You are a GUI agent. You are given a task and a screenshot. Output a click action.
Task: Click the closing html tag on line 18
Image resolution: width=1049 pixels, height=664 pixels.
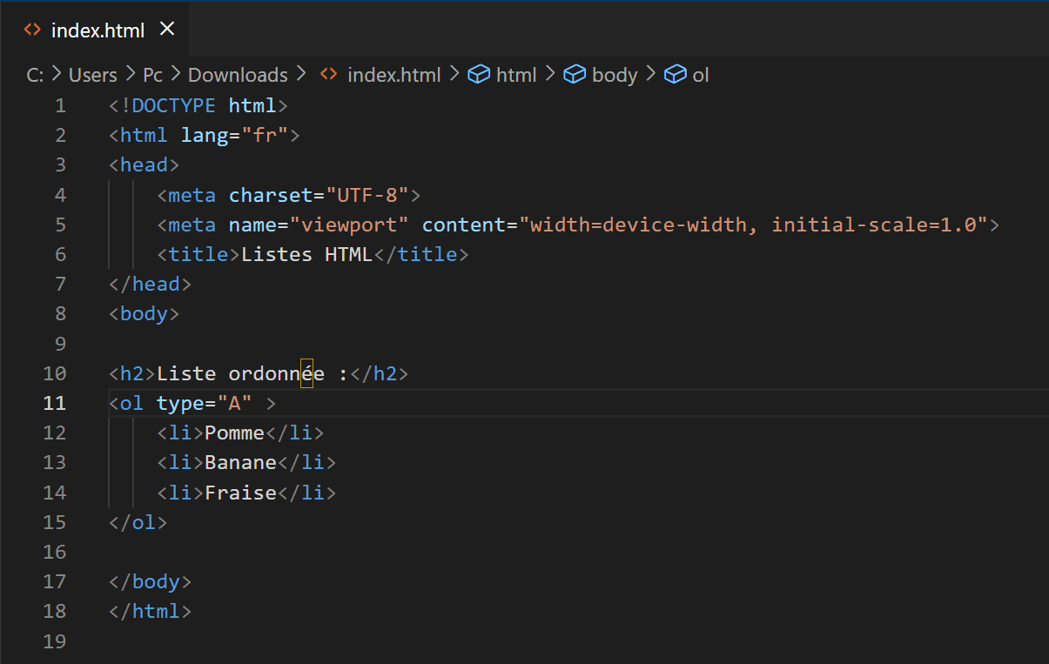click(151, 612)
